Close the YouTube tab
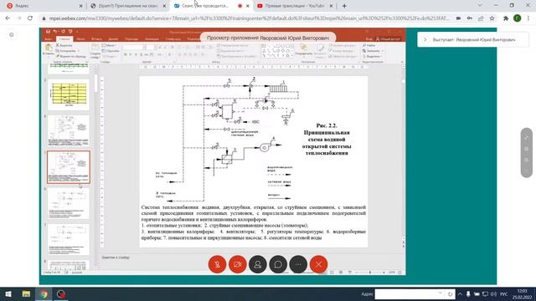The height and width of the screenshot is (301, 536). (331, 6)
